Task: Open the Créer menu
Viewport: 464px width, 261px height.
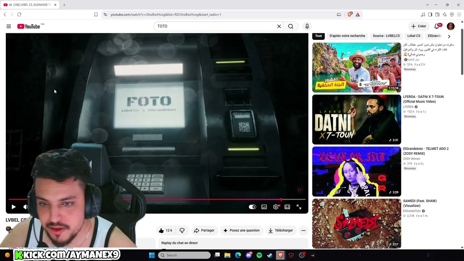Action: point(419,26)
